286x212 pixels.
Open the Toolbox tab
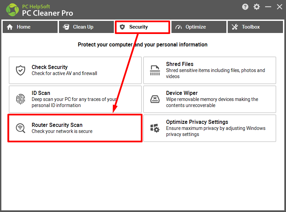(x=255, y=27)
